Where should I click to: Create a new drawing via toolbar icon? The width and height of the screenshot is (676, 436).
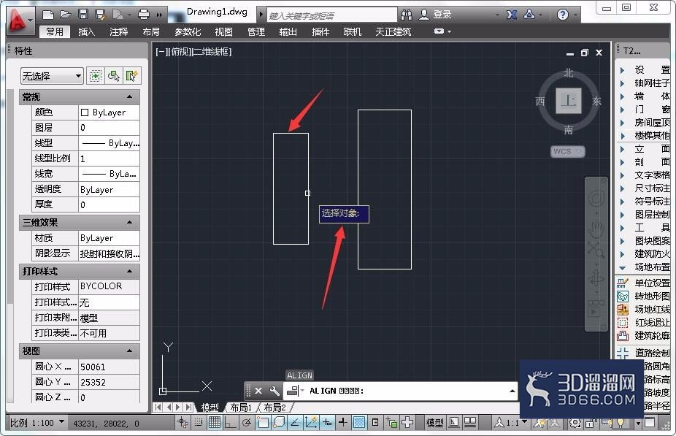coord(48,15)
